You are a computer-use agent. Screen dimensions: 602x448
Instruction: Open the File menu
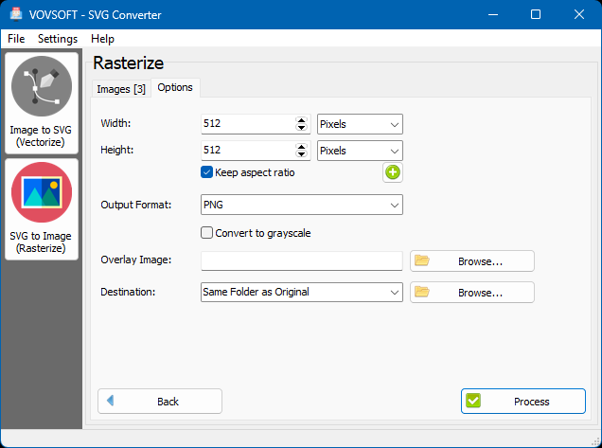coord(16,39)
